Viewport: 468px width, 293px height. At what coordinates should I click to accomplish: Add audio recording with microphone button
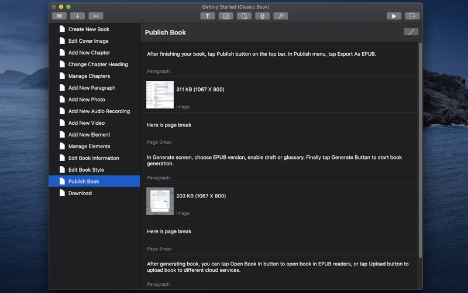[x=262, y=16]
